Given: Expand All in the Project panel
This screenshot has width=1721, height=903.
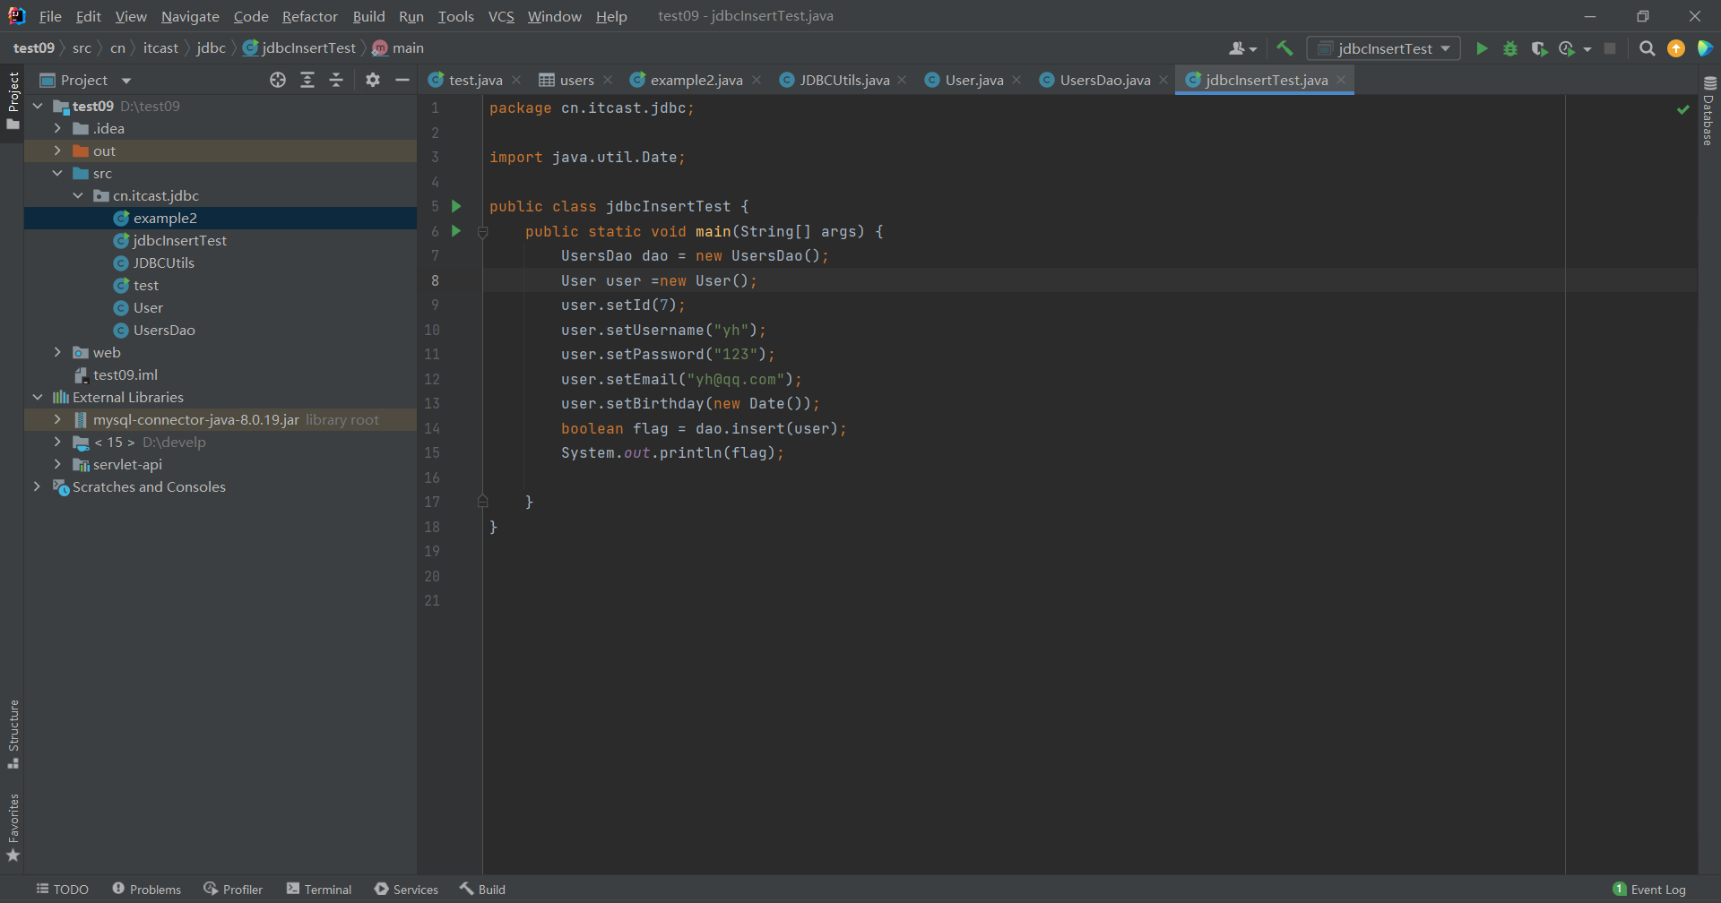Looking at the screenshot, I should tap(307, 80).
